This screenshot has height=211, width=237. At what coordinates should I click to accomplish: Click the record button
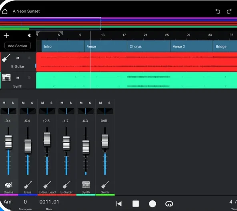(x=153, y=204)
